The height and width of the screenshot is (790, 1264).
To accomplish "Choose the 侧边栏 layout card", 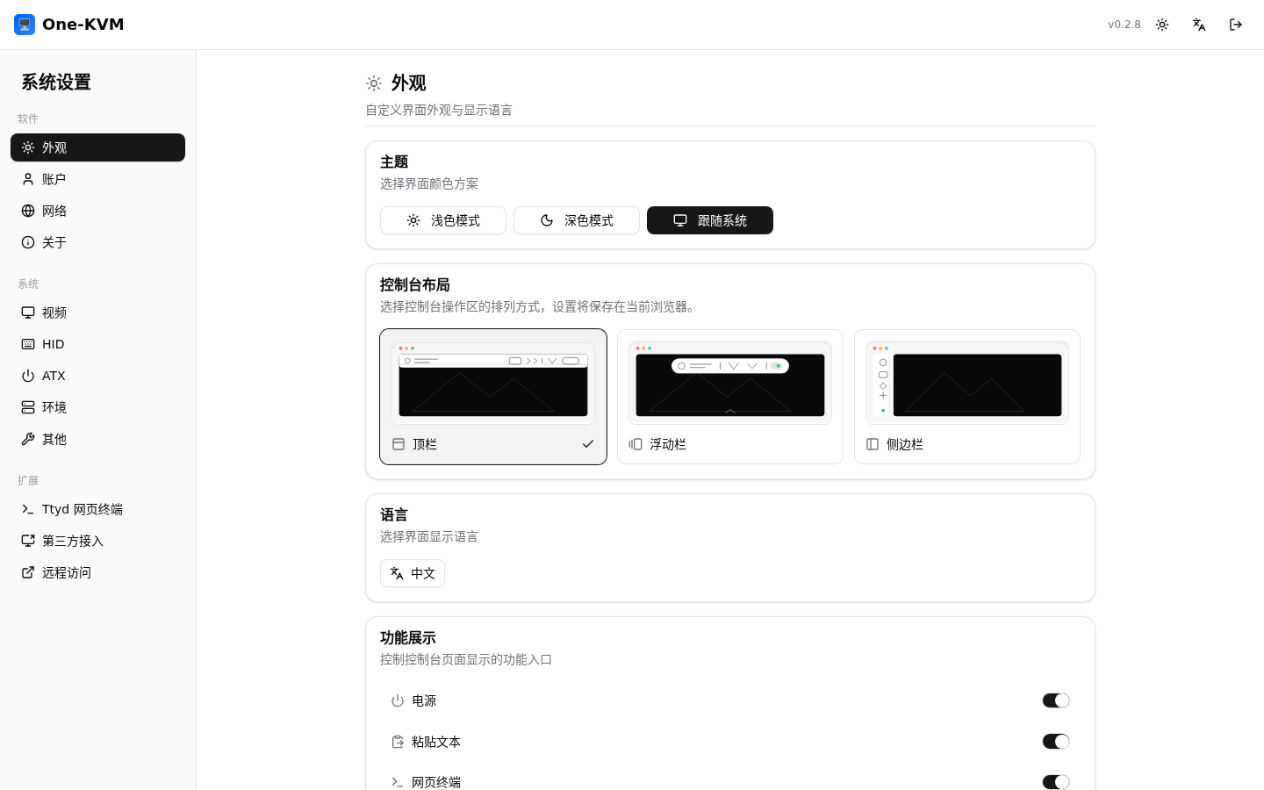I will pos(967,397).
